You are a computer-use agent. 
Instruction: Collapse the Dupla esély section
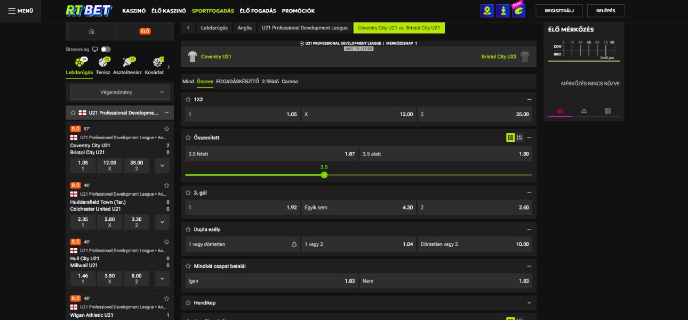click(x=529, y=229)
